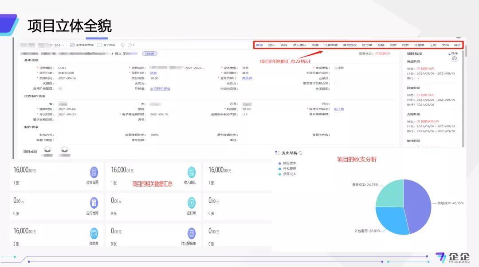
Task: Click the refresh icon in top toolbar
Action: point(122,45)
